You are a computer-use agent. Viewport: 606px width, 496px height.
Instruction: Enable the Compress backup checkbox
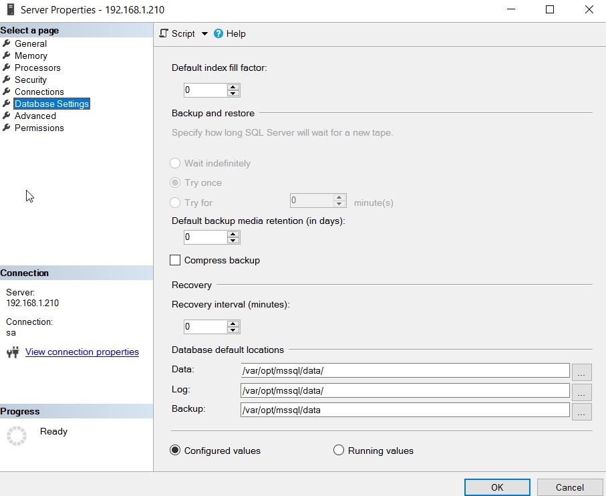tap(176, 260)
